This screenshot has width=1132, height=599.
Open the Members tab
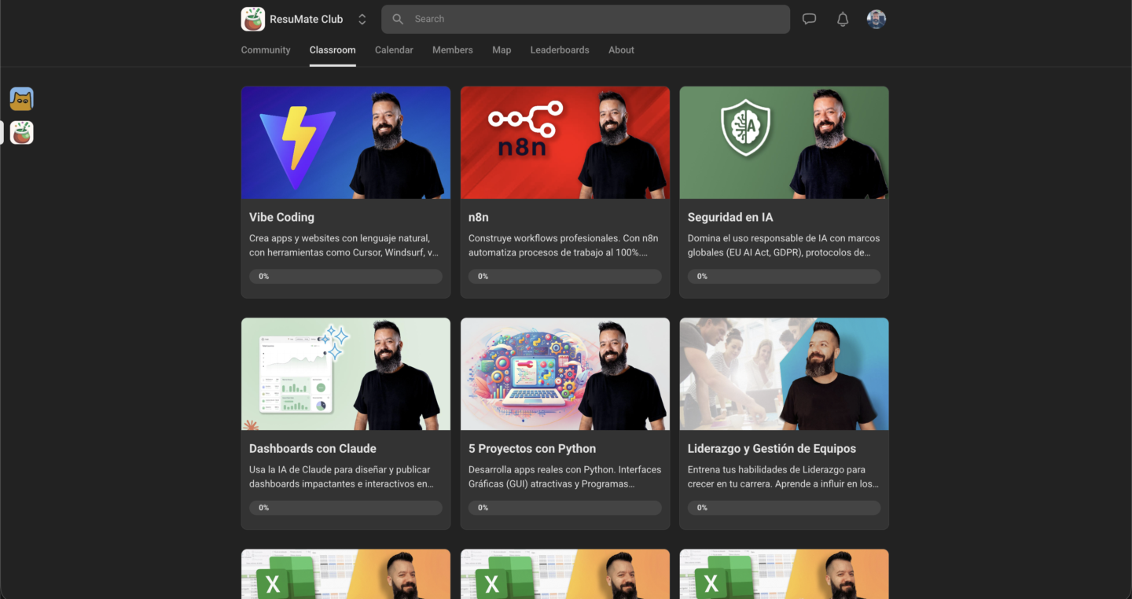[x=453, y=50]
